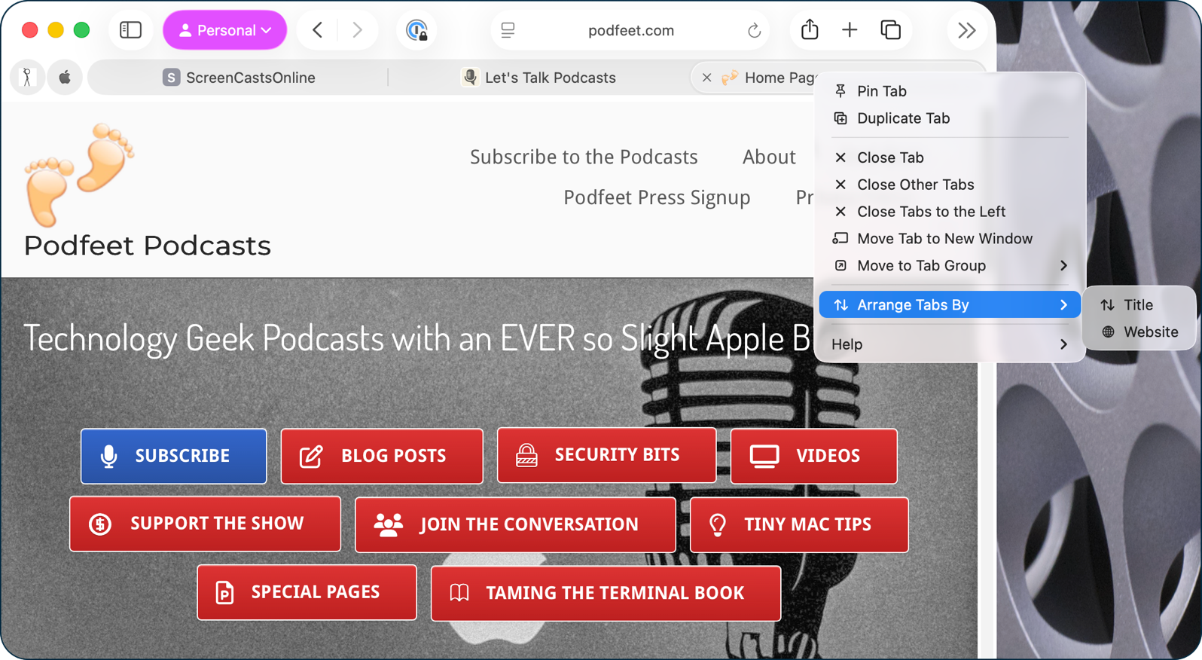Image resolution: width=1202 pixels, height=660 pixels.
Task: Open the pinned Apple logo tab
Action: click(x=65, y=77)
